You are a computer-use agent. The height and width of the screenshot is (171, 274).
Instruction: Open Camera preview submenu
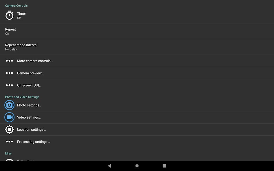click(x=137, y=73)
